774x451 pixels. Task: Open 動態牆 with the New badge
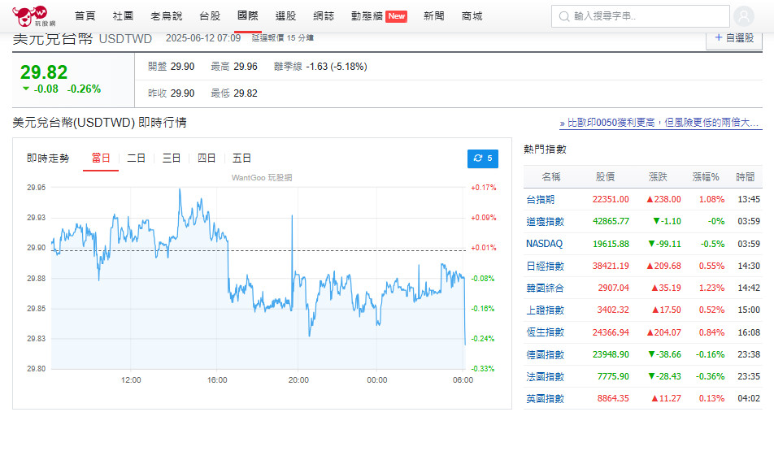[x=378, y=16]
